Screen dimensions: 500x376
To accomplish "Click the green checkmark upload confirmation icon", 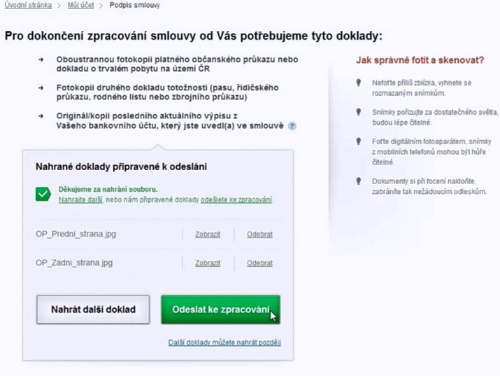I will click(43, 194).
